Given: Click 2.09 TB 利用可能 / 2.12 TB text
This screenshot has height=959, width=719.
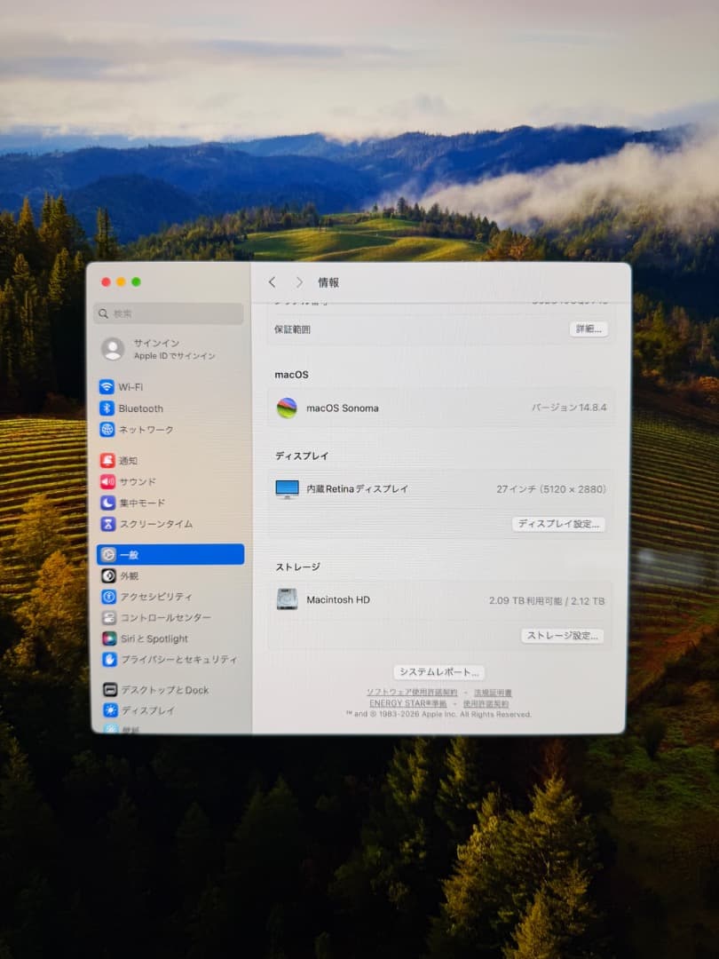Looking at the screenshot, I should (x=547, y=600).
